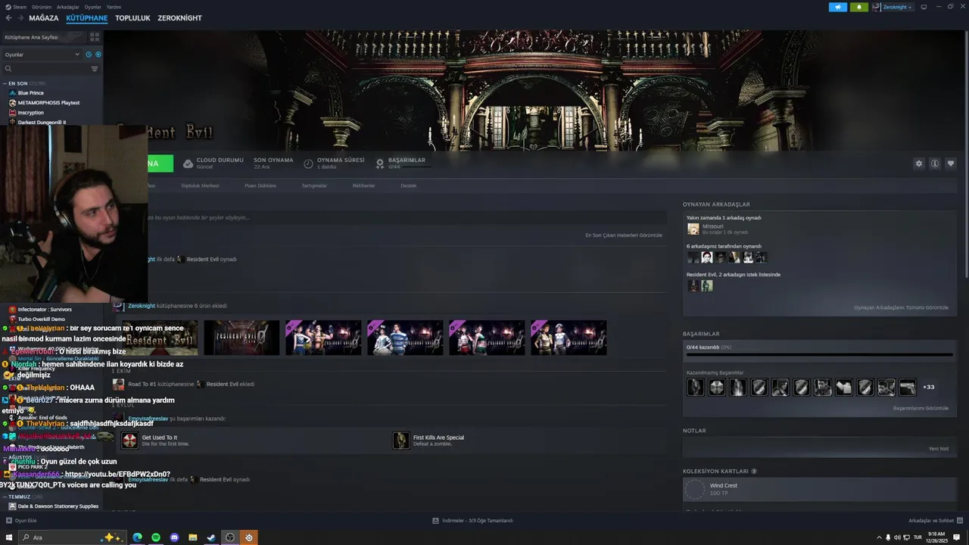Switch to Big Picture mode icon
The image size is (969, 545).
click(925, 7)
